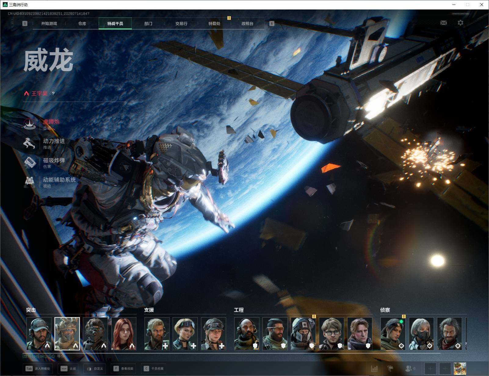Open the mail inbox icon
Viewport: 489px width, 376px height.
tap(444, 23)
